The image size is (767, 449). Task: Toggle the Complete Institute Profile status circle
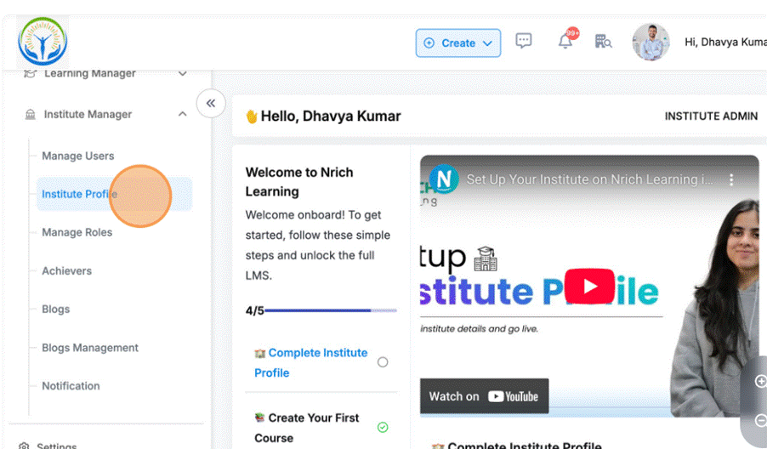pyautogui.click(x=383, y=362)
